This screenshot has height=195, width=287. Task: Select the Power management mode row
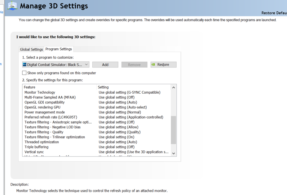point(96,112)
